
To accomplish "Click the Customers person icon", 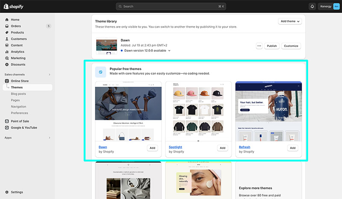I will (x=7, y=39).
